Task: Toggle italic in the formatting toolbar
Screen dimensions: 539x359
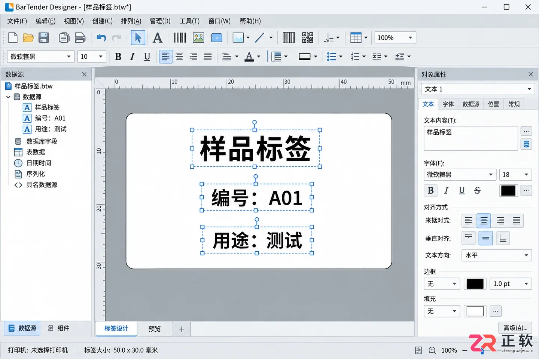Action: point(132,57)
